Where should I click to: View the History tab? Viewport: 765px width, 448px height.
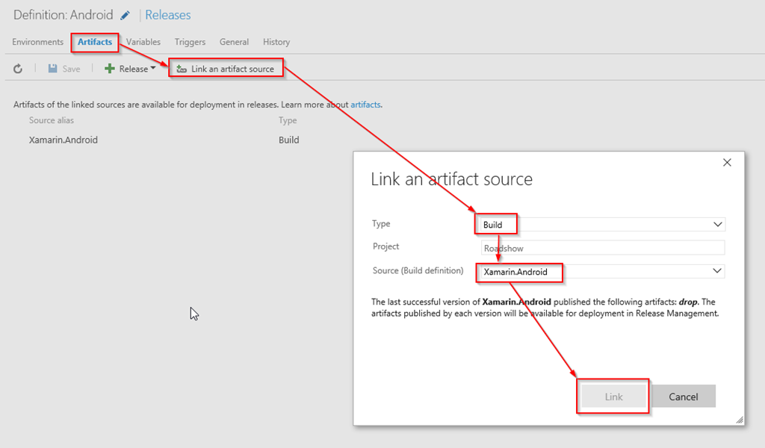pyautogui.click(x=276, y=42)
